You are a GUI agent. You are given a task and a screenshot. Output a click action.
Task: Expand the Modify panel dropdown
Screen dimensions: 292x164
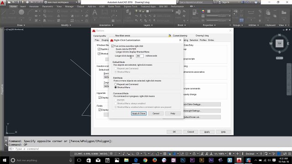click(66, 25)
